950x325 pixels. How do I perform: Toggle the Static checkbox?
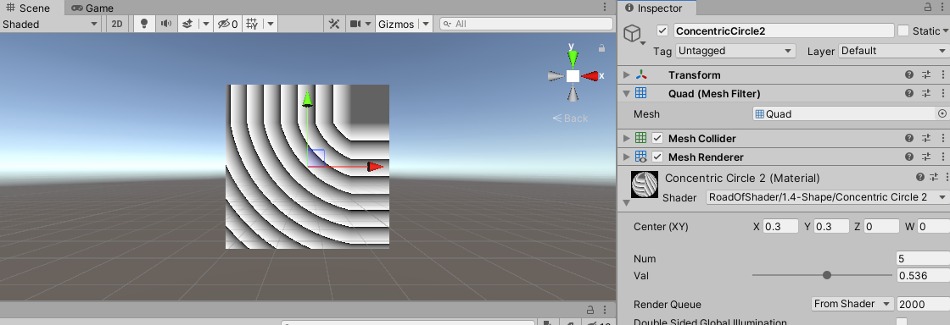click(902, 30)
